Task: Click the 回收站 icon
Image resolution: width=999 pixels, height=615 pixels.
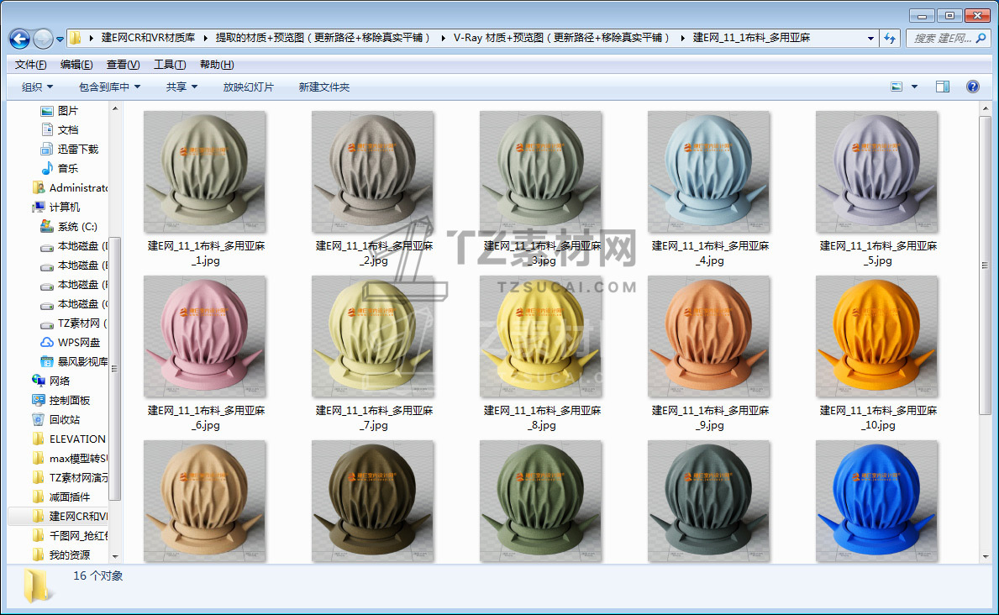Action: [38, 419]
